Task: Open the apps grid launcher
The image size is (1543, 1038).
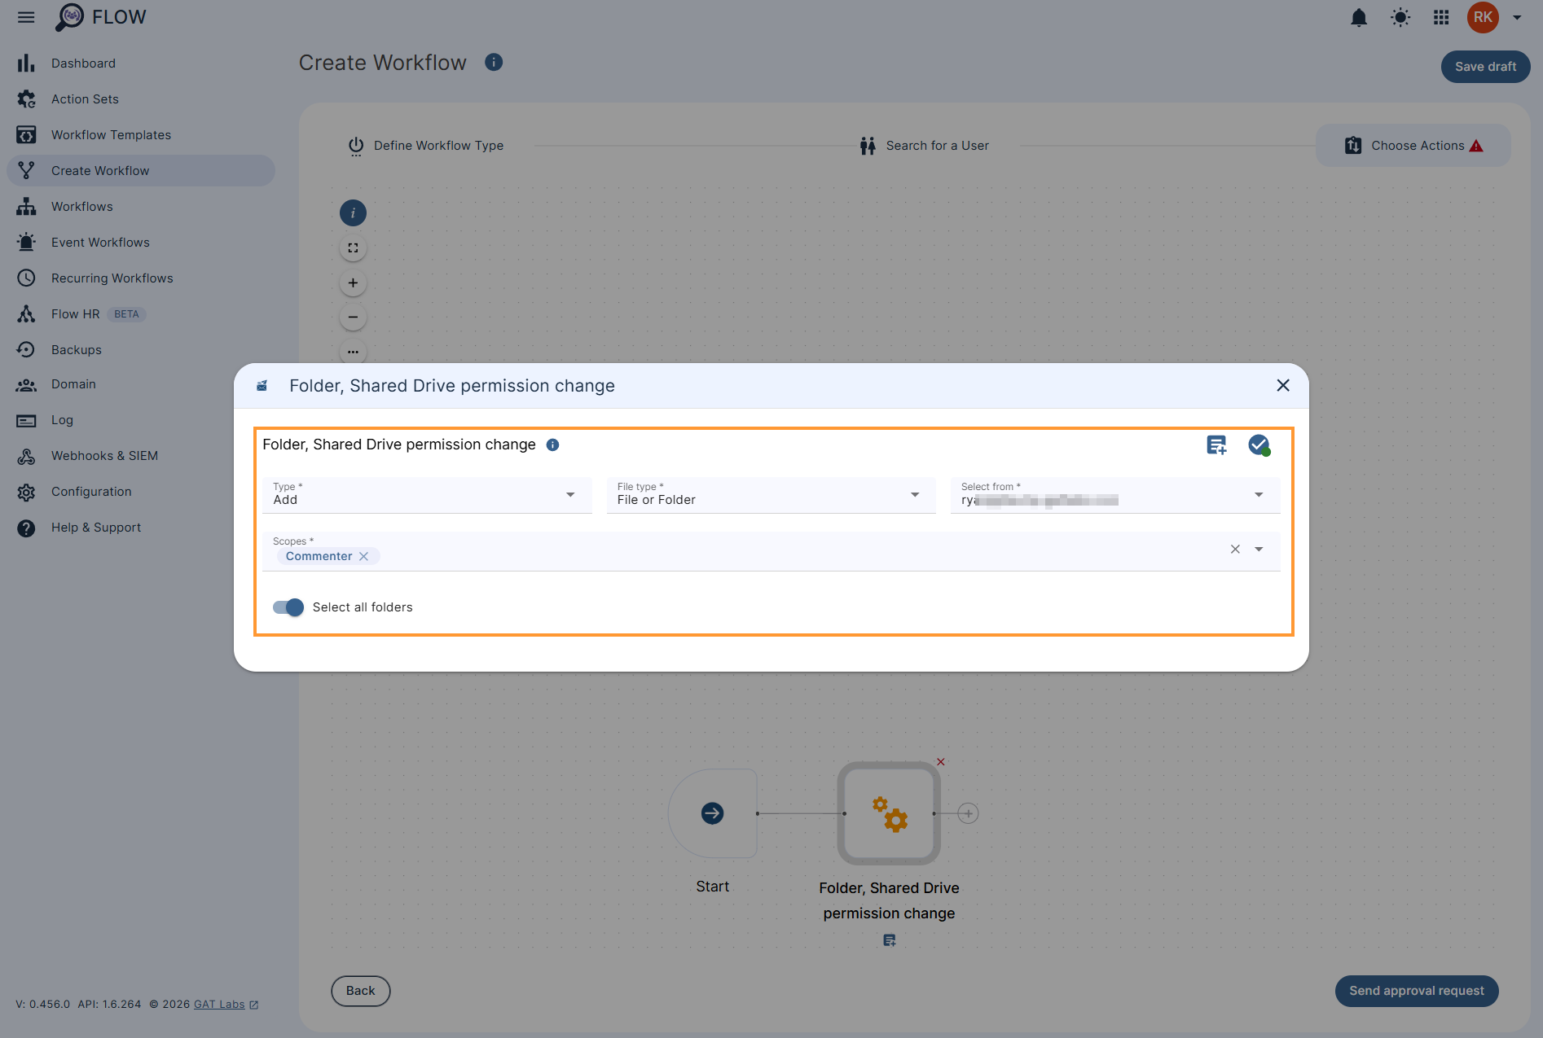Action: click(1440, 17)
